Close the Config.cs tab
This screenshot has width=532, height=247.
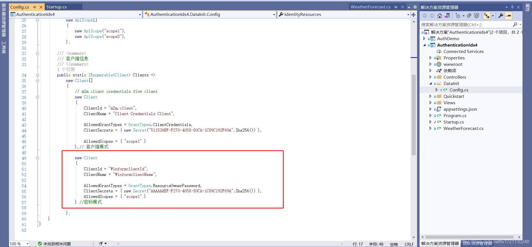click(x=41, y=7)
